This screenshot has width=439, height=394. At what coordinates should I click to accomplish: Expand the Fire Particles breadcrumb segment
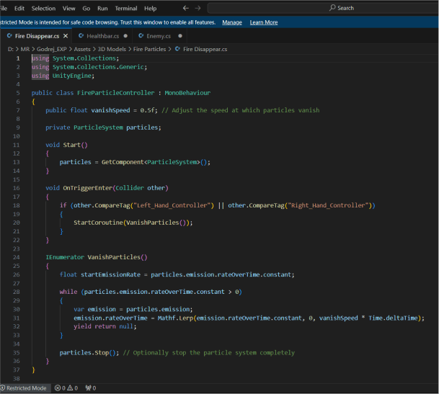tap(148, 49)
